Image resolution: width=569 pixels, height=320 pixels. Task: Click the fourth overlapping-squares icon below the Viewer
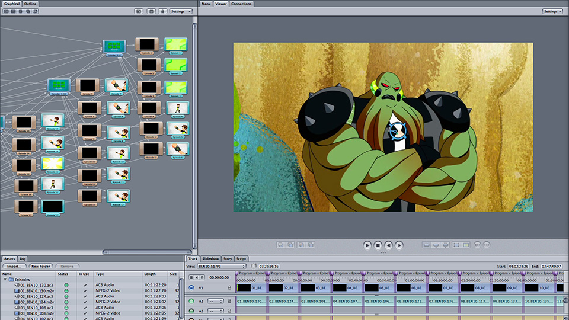click(311, 245)
